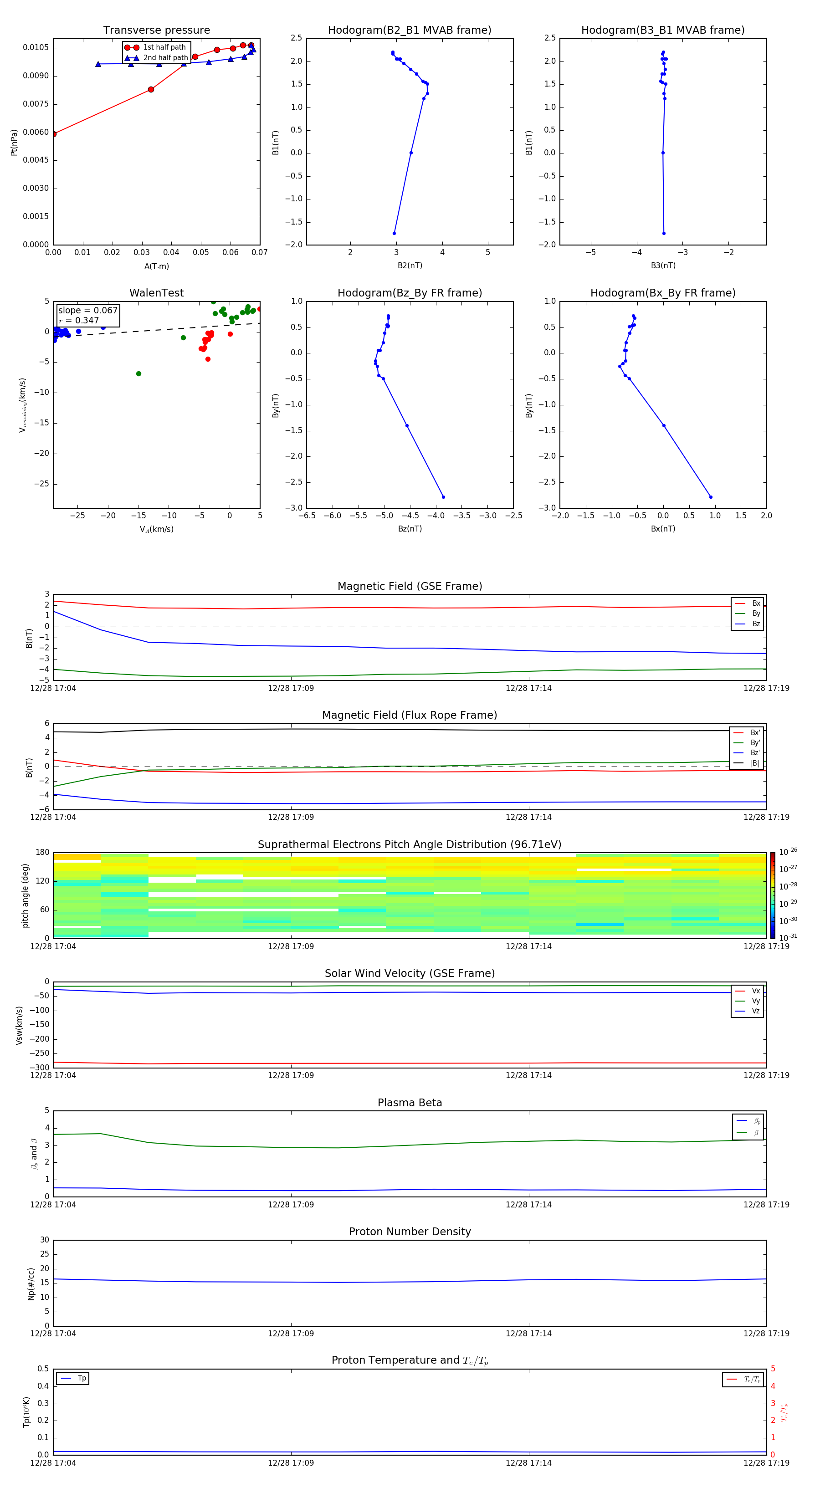Image resolution: width=820 pixels, height=1503 pixels.
Task: Click the 'B3(nT)' x-axis label
Action: coord(663,266)
